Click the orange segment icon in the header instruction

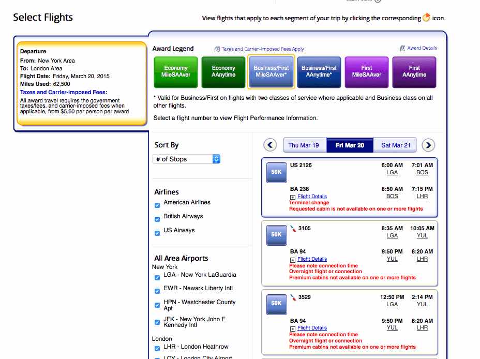pos(426,18)
